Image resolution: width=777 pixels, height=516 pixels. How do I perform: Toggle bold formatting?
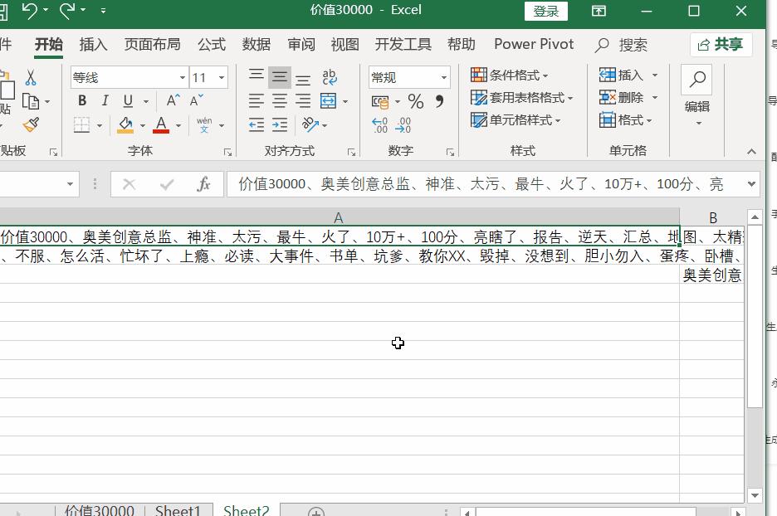(x=81, y=100)
